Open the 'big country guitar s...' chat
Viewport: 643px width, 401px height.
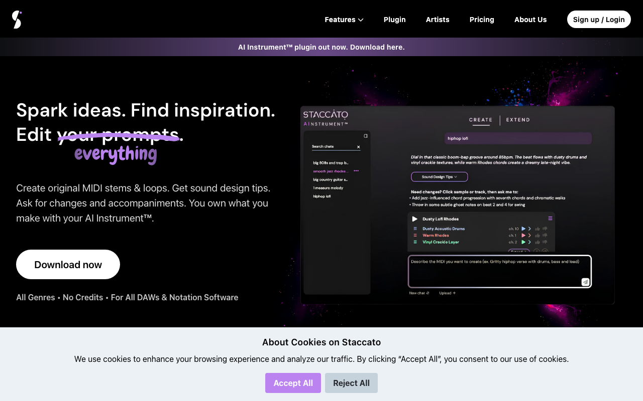tap(331, 179)
